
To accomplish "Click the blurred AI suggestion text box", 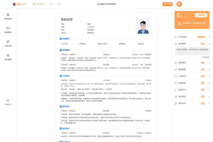I will [192, 51].
